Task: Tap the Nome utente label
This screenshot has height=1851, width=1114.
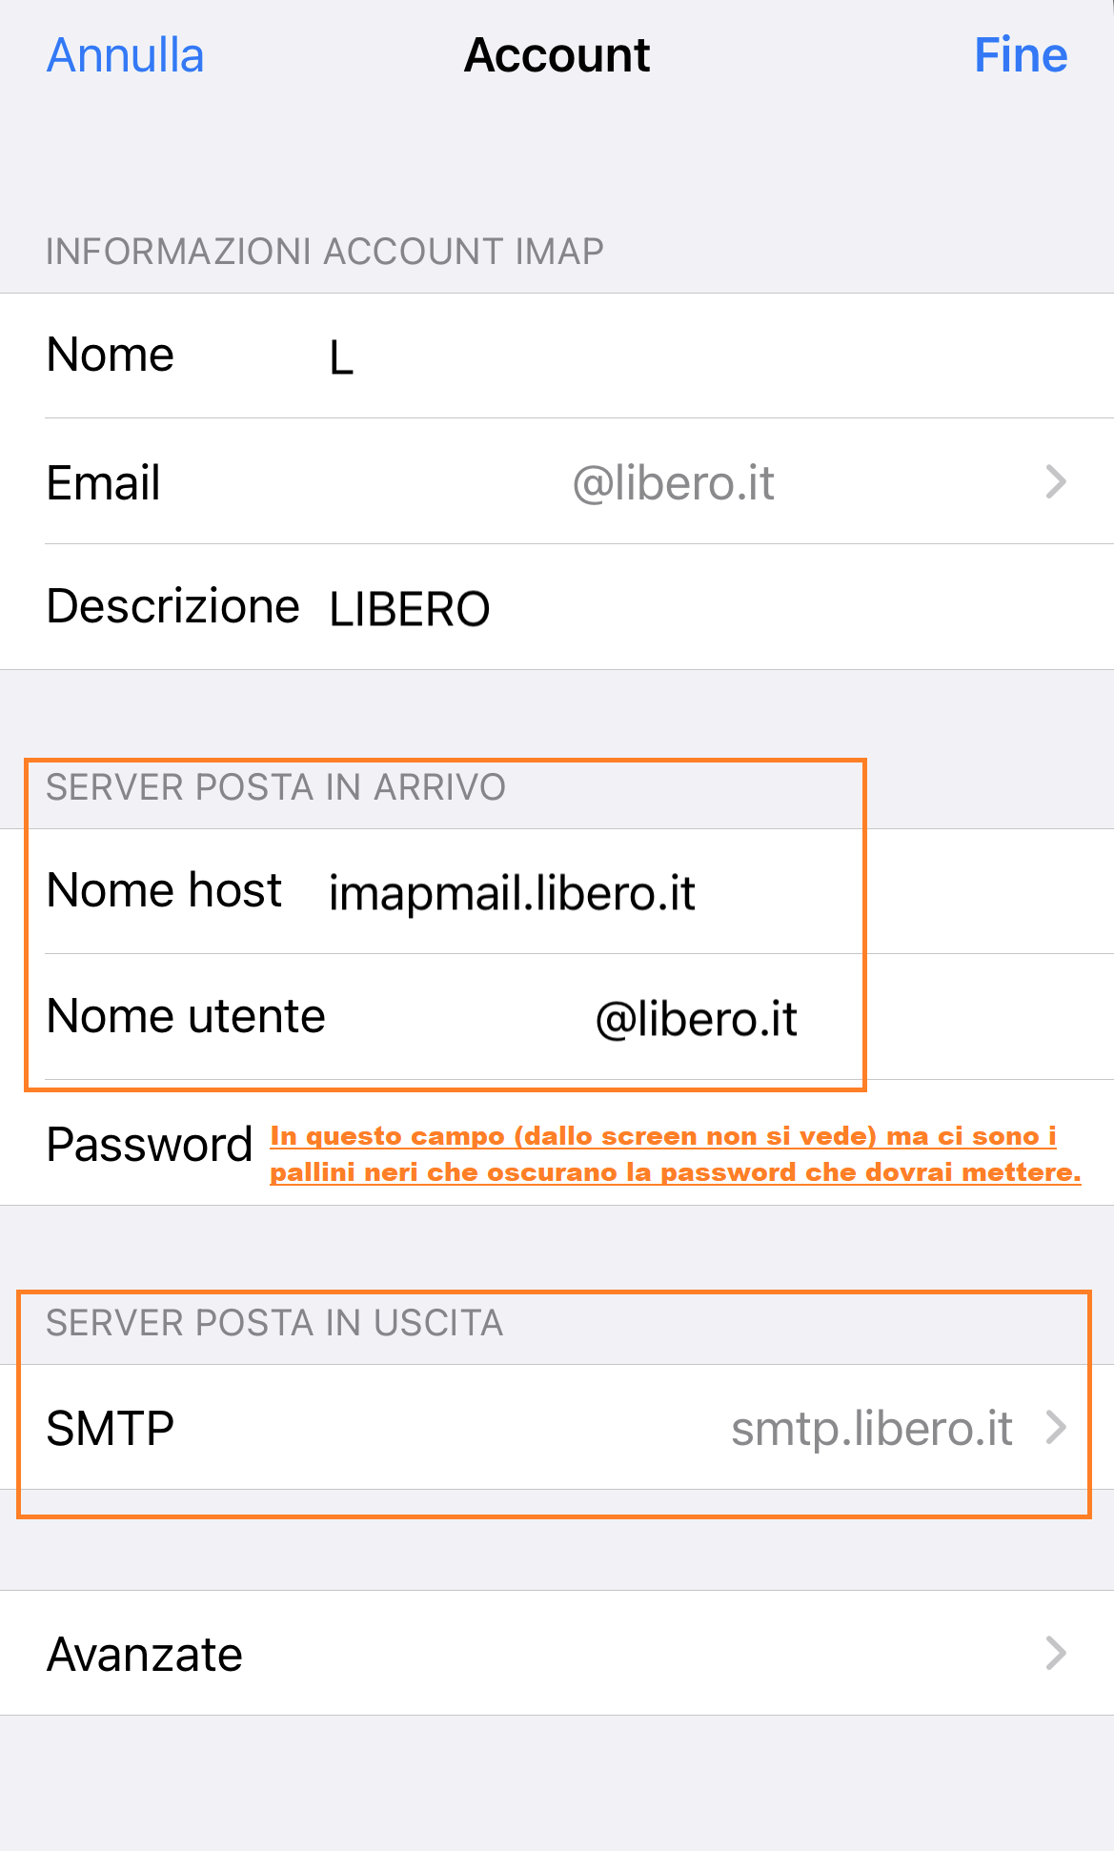Action: pos(186,1016)
